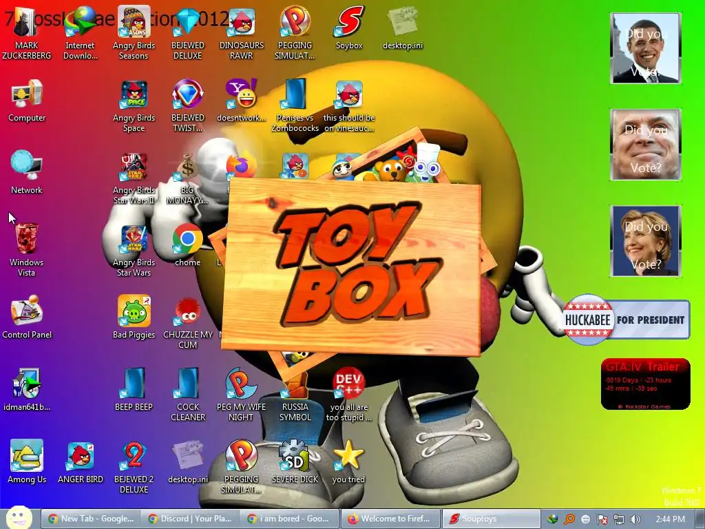The height and width of the screenshot is (529, 705).
Task: Switch to New Tab - Google taskbar button
Action: click(x=90, y=519)
